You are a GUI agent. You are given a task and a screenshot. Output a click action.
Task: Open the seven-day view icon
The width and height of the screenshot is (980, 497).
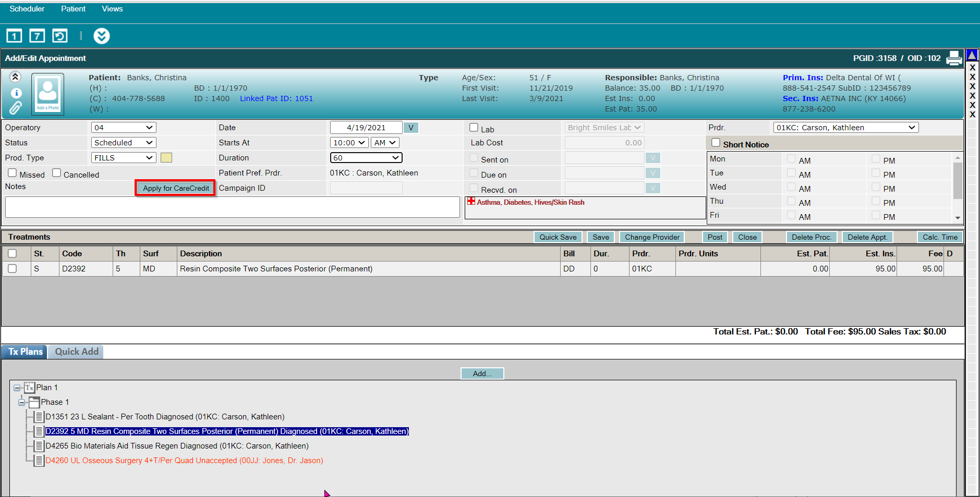[x=37, y=36]
